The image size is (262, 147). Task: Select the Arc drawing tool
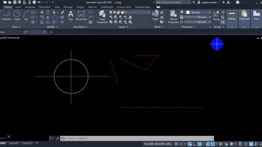coord(26,16)
